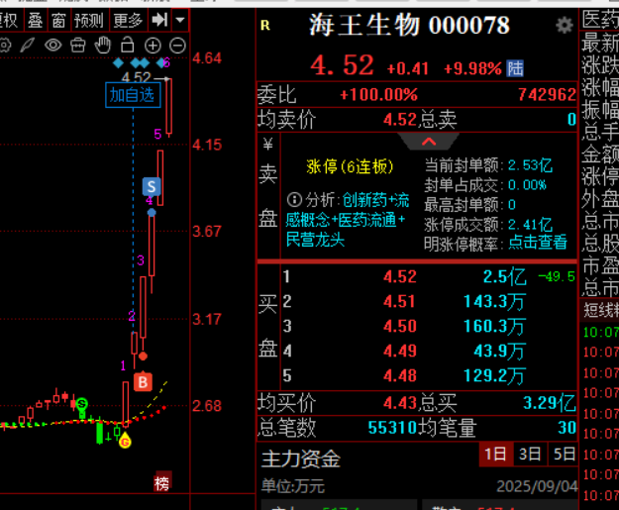Click bid level 2 price 4.51
619x510 pixels.
[x=399, y=302]
